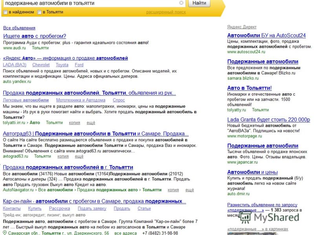
Task: Open ad 'Lada Granta будет стоить 220 000р'
Action: point(268,120)
